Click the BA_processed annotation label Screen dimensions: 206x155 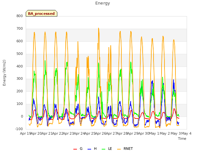42,13
